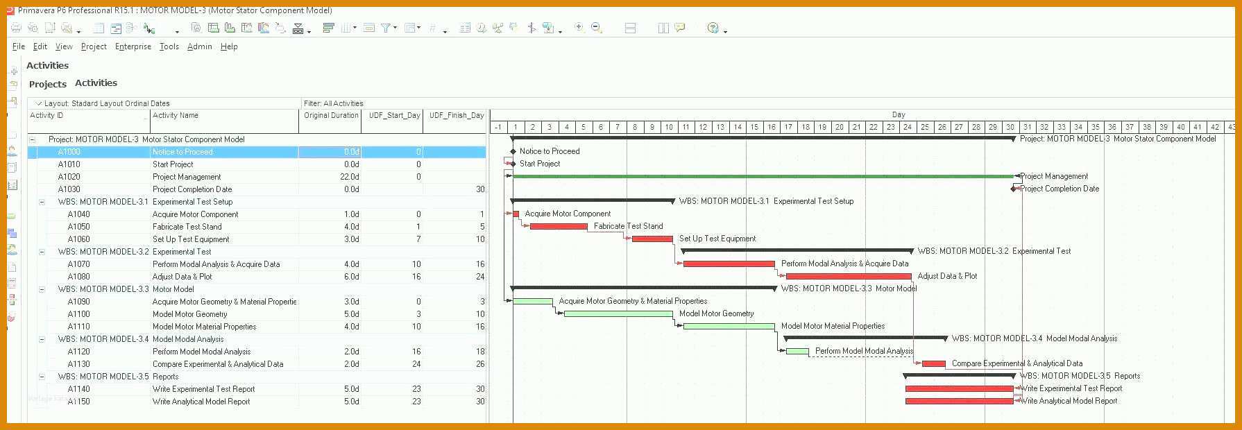Click the green icon in left sidebar
Screen dimensions: 1242x430
coord(12,216)
